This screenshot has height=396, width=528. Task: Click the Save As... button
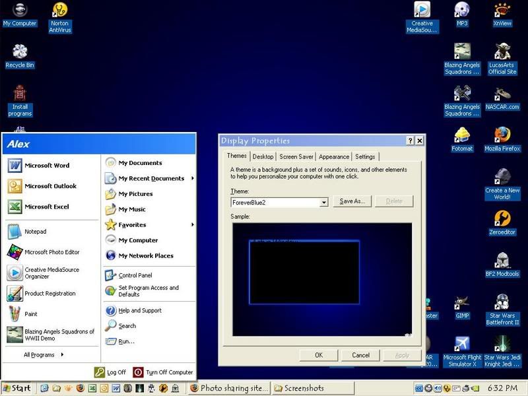click(352, 201)
